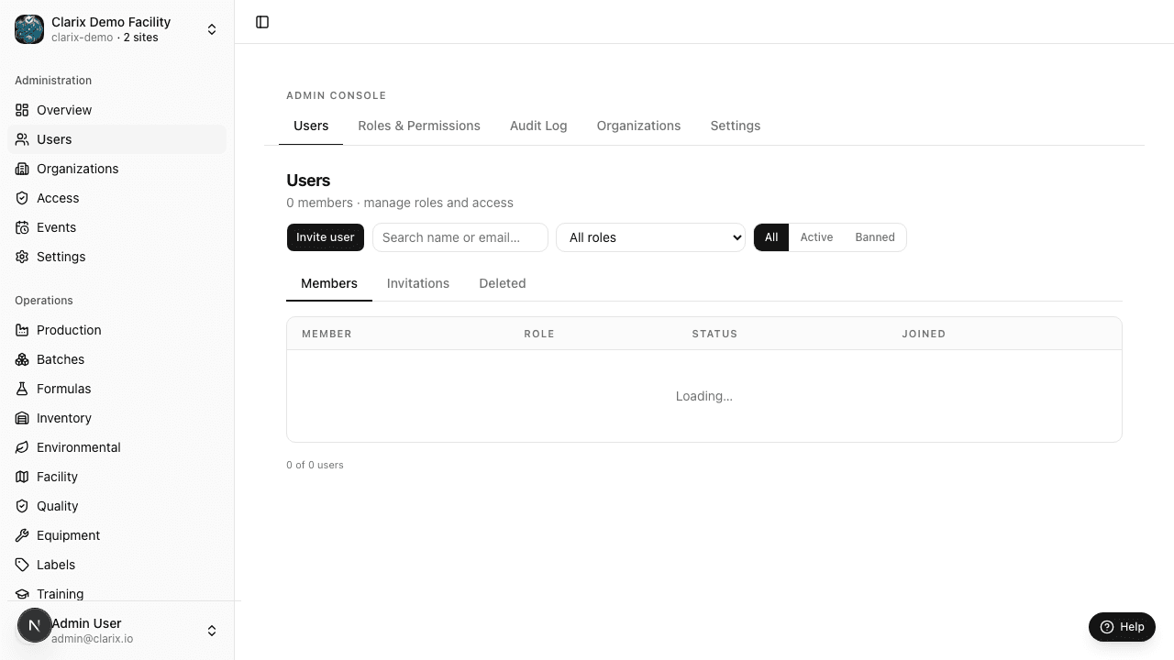Open Overview in the sidebar

tap(116, 110)
